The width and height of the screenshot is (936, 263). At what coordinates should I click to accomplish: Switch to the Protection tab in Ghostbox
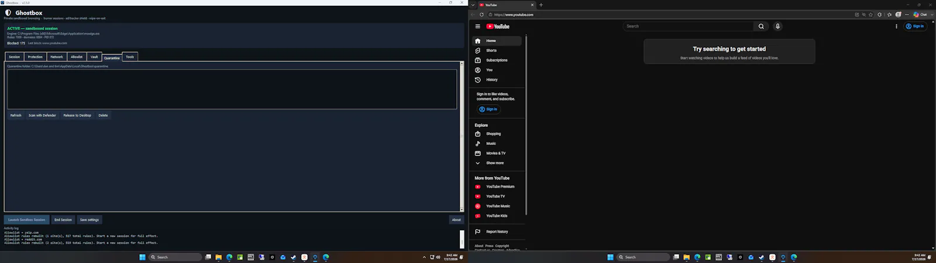tap(35, 57)
